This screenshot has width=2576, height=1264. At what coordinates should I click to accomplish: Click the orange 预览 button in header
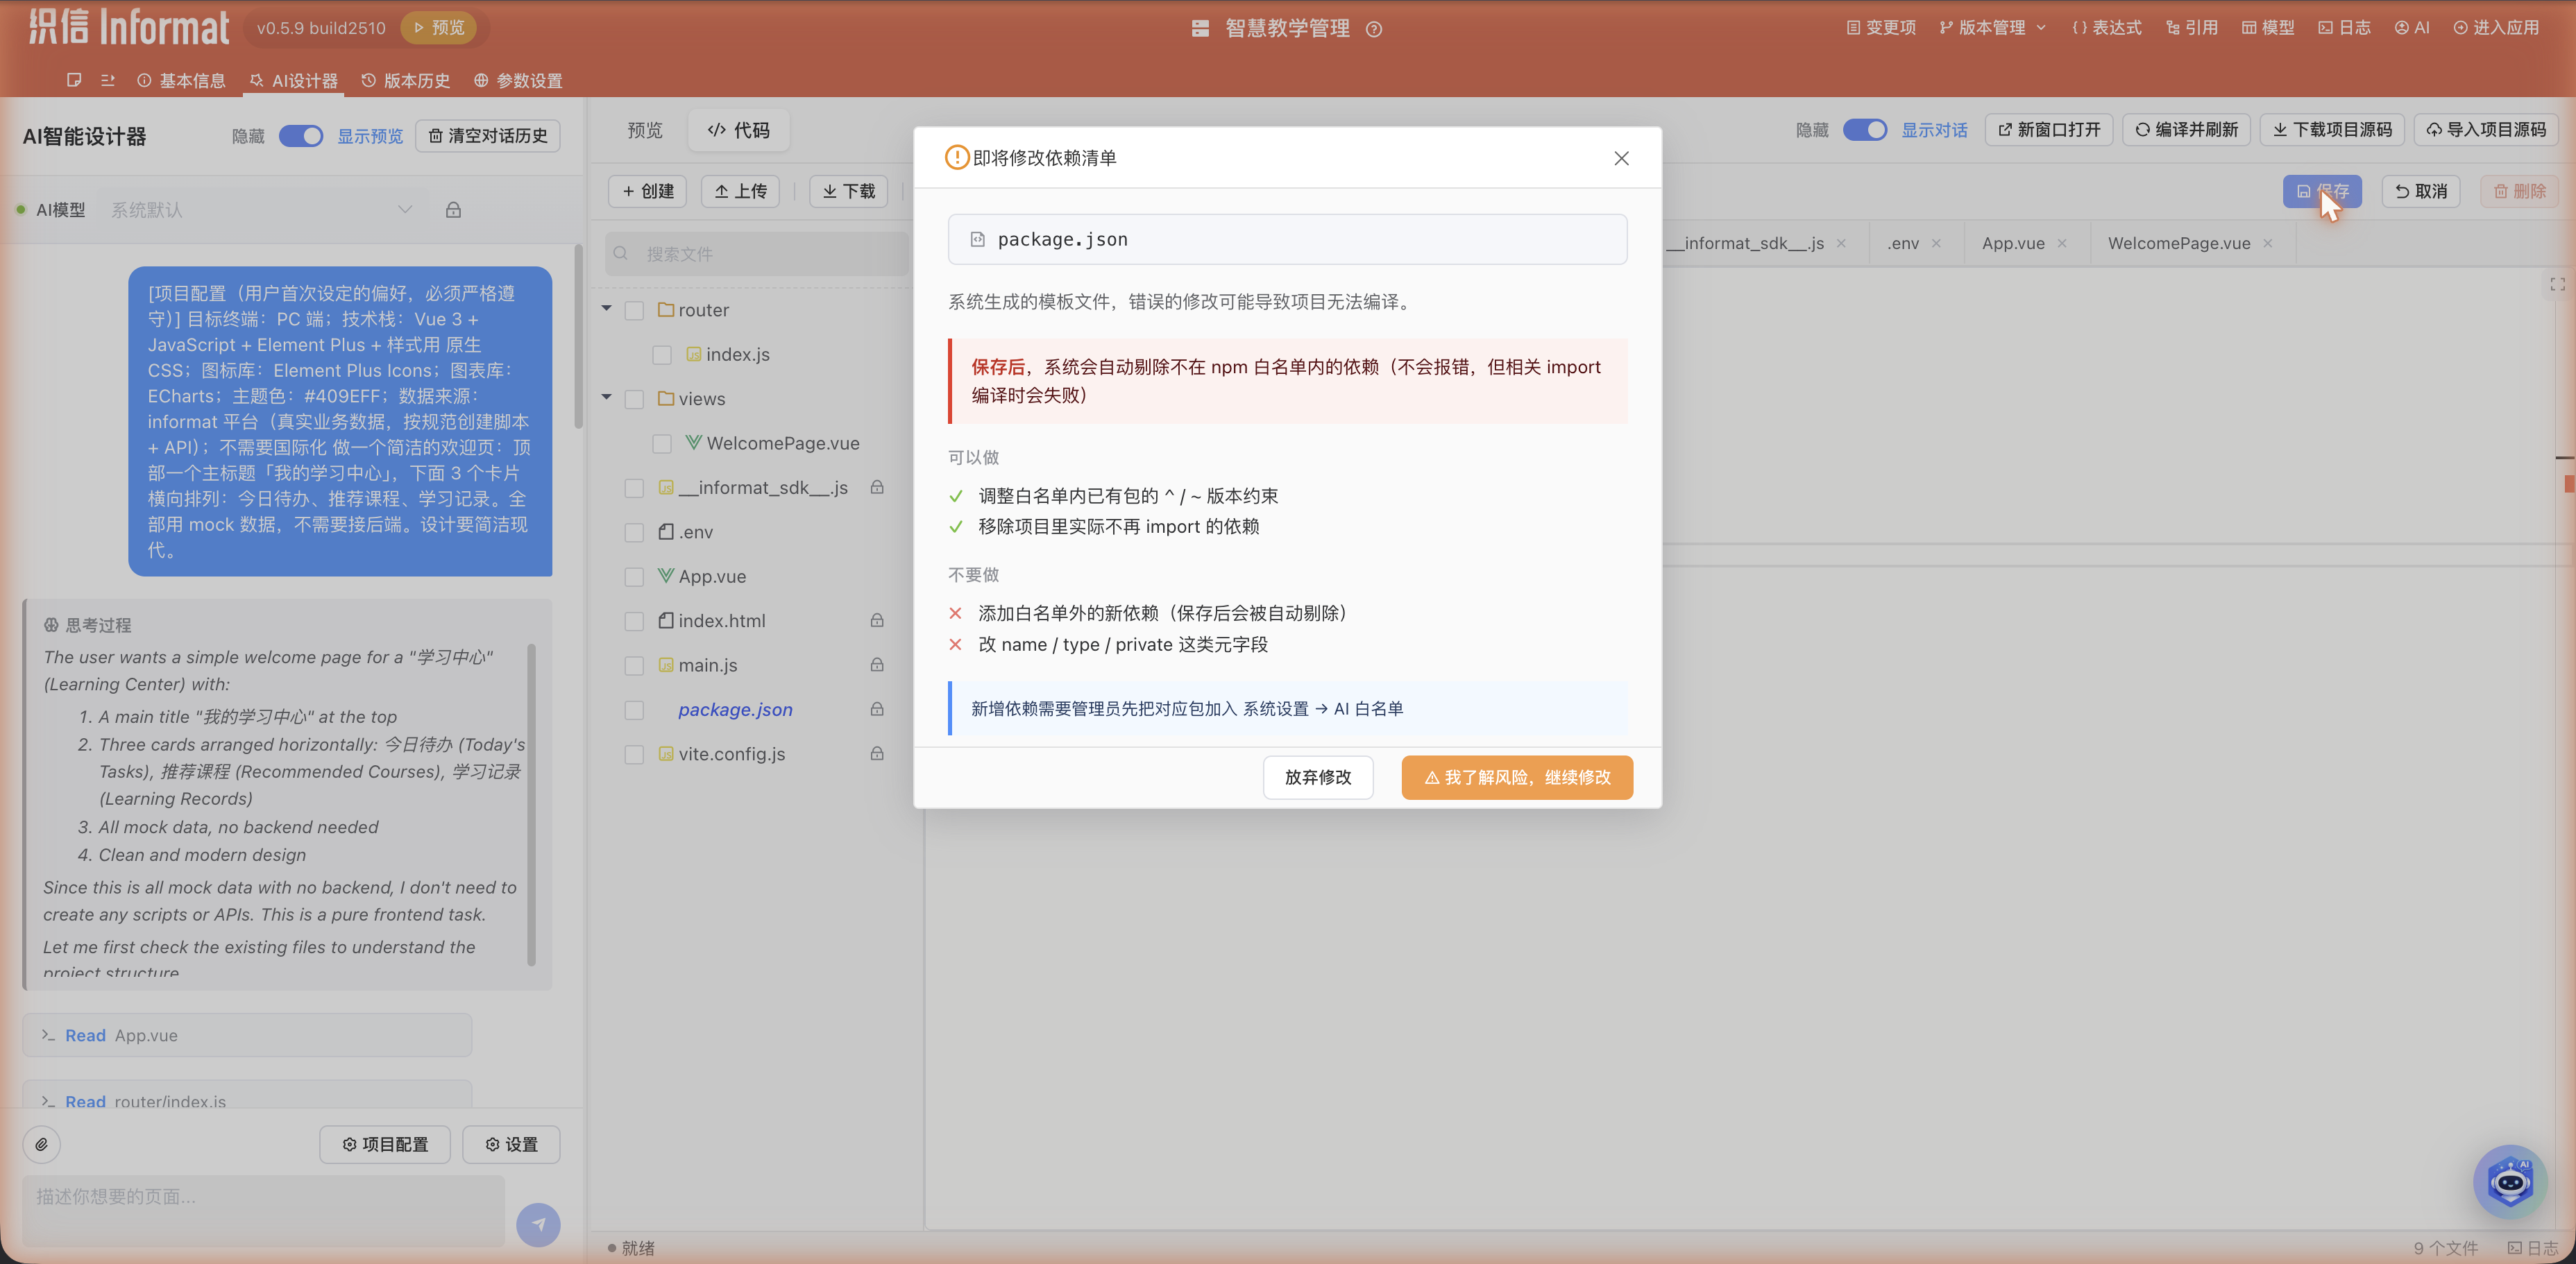pyautogui.click(x=438, y=28)
